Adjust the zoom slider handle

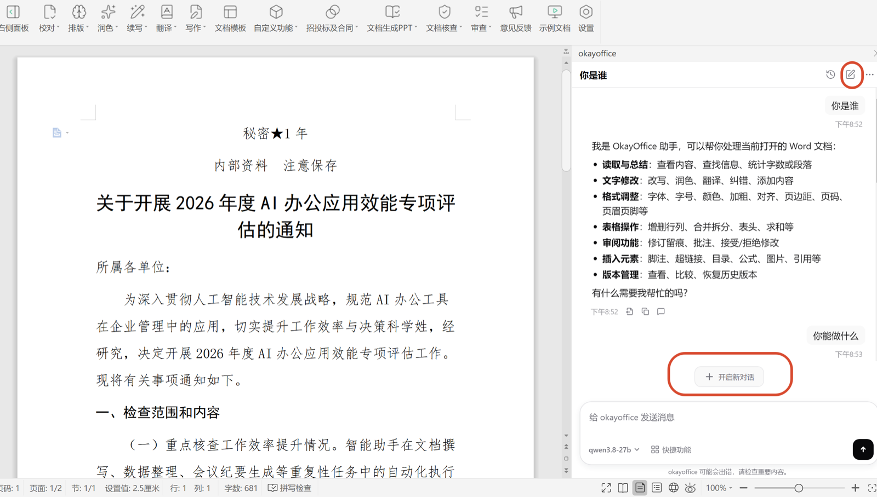[799, 488]
